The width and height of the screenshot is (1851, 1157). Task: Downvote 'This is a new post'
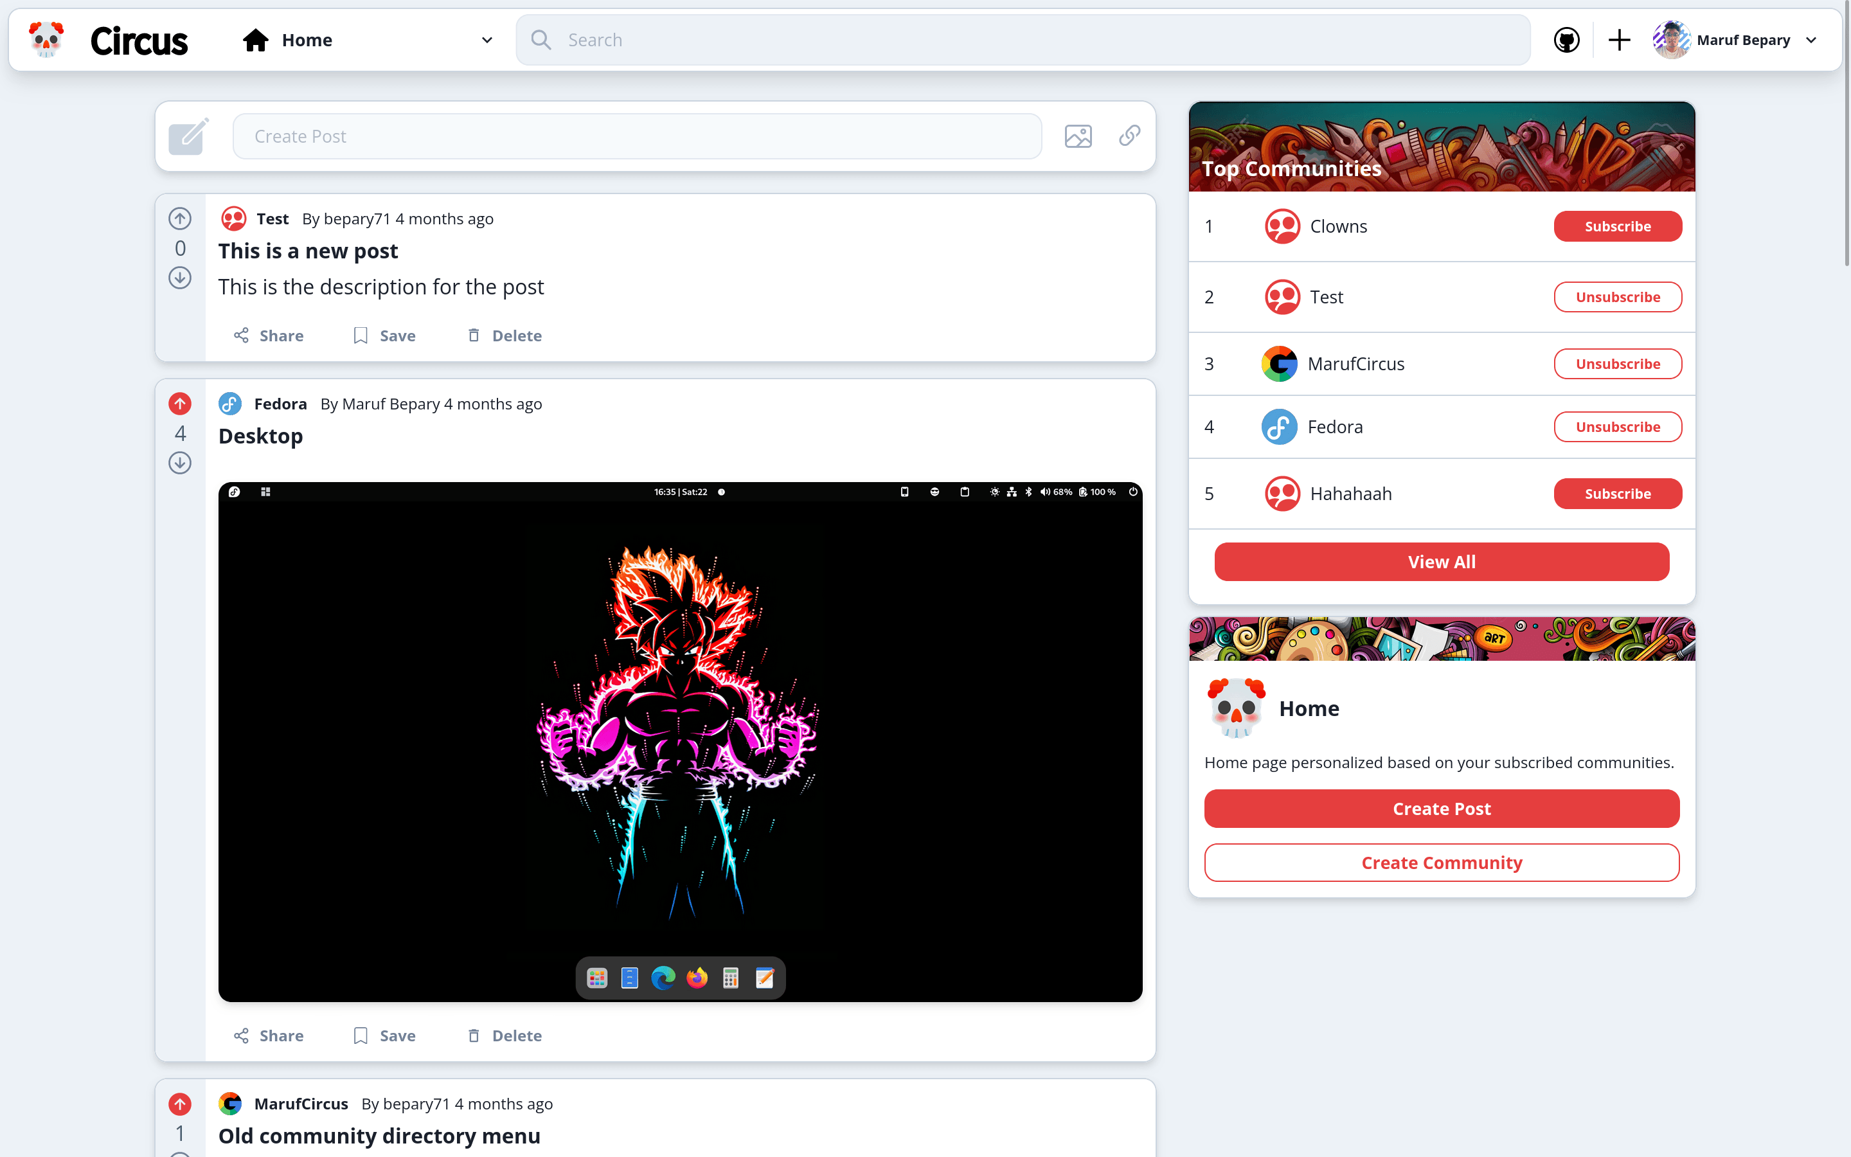tap(180, 278)
